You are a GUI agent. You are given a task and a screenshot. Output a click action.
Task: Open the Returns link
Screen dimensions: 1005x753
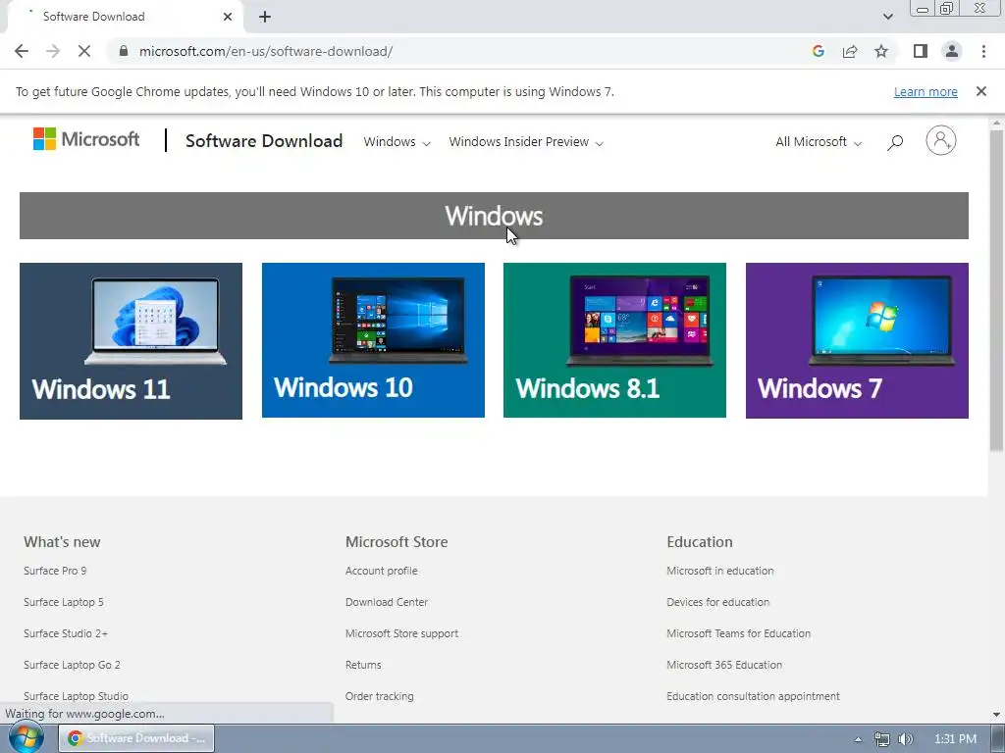[363, 665]
